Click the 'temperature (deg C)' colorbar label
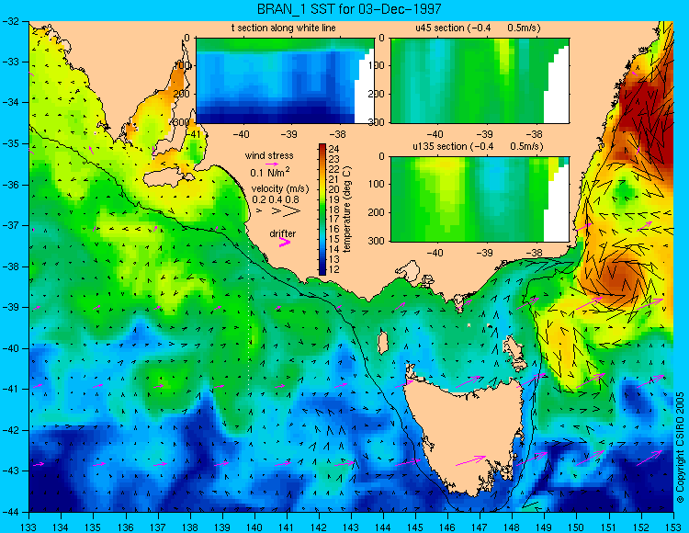 click(x=347, y=210)
